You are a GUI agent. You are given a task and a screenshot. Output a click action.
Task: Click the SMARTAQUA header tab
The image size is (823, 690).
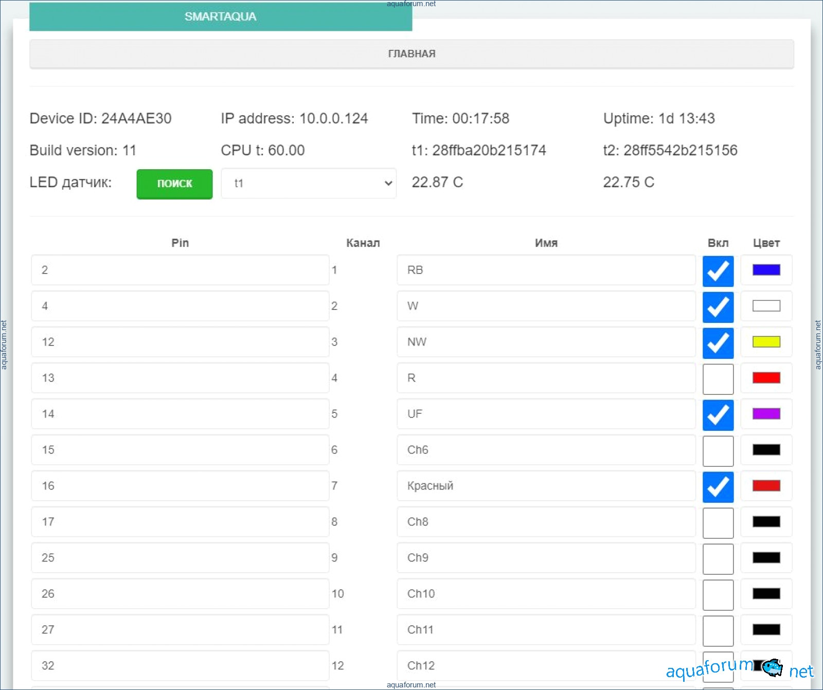[x=220, y=16]
